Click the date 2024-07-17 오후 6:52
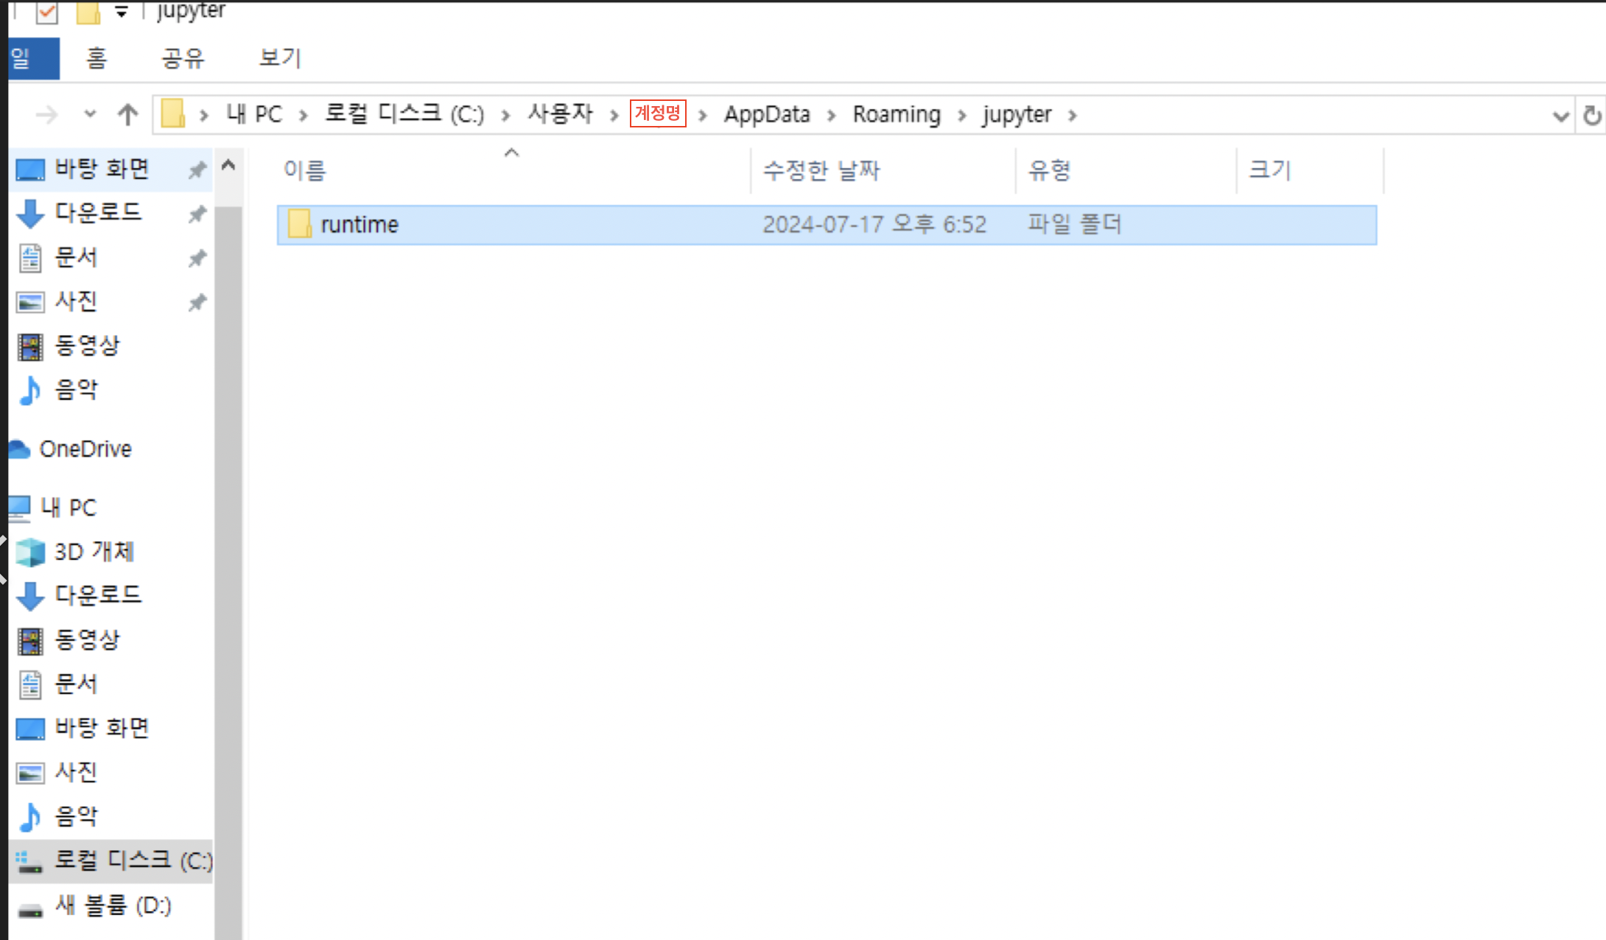Screen dimensions: 1606x940 click(874, 224)
